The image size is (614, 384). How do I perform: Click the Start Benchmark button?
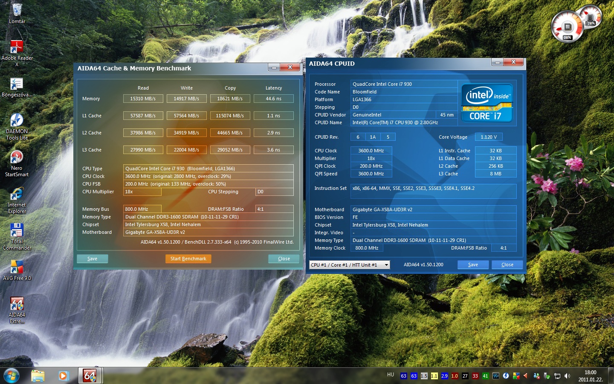point(188,259)
